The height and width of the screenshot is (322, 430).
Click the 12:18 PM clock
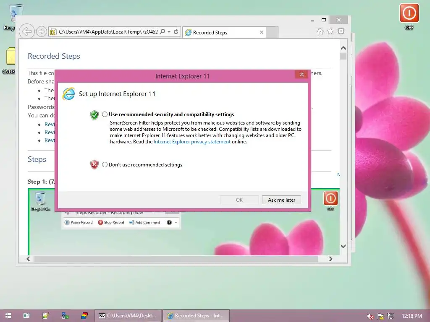412,316
